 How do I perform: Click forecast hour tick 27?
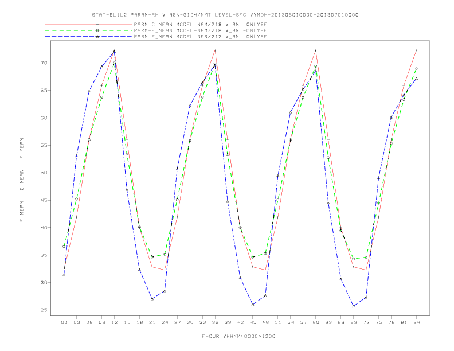pyautogui.click(x=177, y=322)
